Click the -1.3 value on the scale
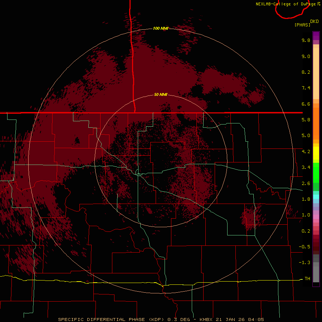This screenshot has width=322, height=322. point(304,263)
